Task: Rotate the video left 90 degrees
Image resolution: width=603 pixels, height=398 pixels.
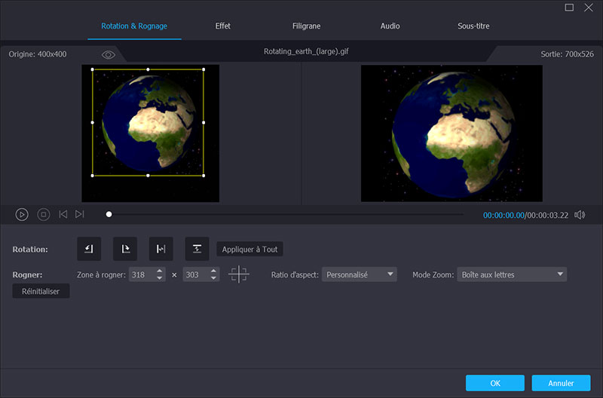Action: click(89, 249)
